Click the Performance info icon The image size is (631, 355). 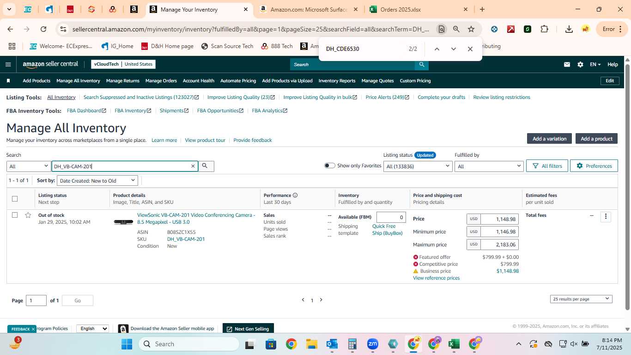click(x=295, y=195)
